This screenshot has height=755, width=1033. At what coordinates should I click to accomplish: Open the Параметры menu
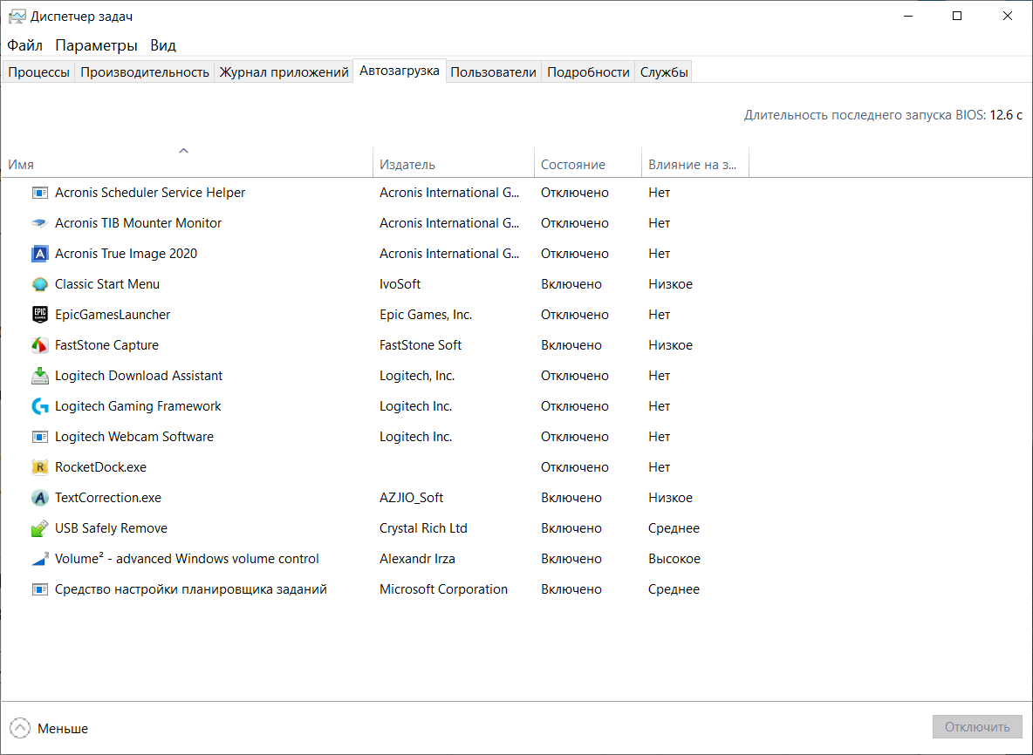[x=96, y=45]
